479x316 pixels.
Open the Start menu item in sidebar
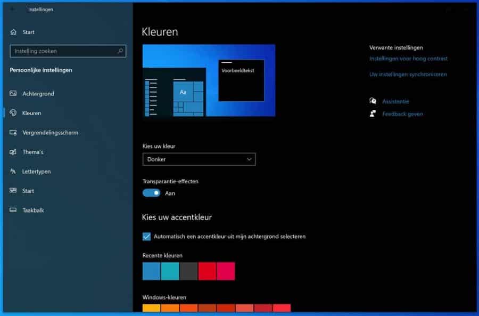coord(13,32)
